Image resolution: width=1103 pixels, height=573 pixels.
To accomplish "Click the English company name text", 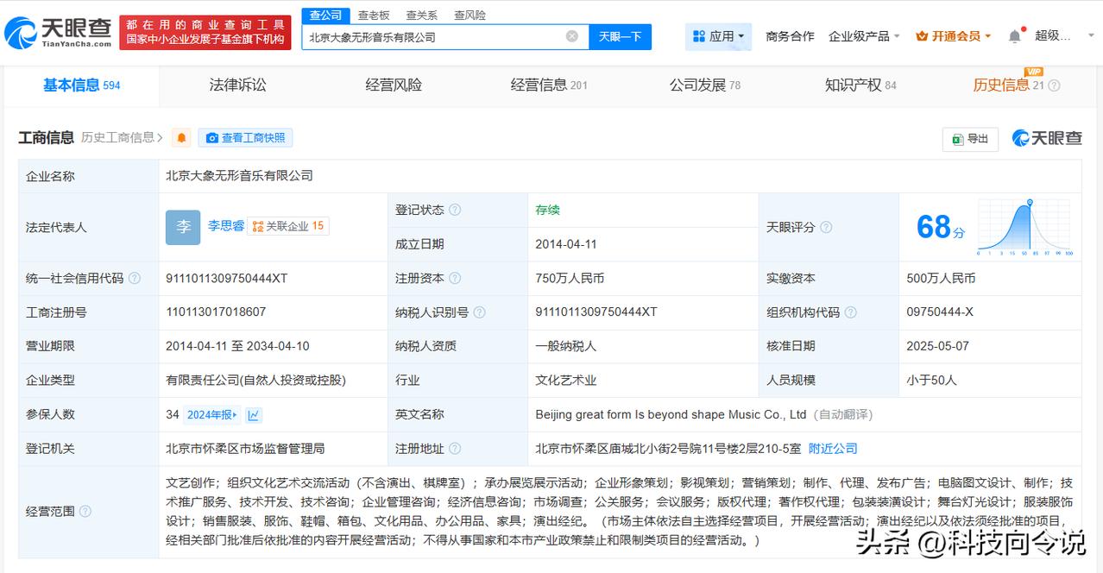I will 671,414.
